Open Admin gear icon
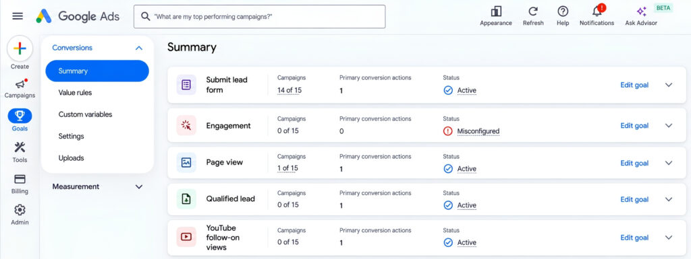Image resolution: width=691 pixels, height=259 pixels. coord(20,210)
